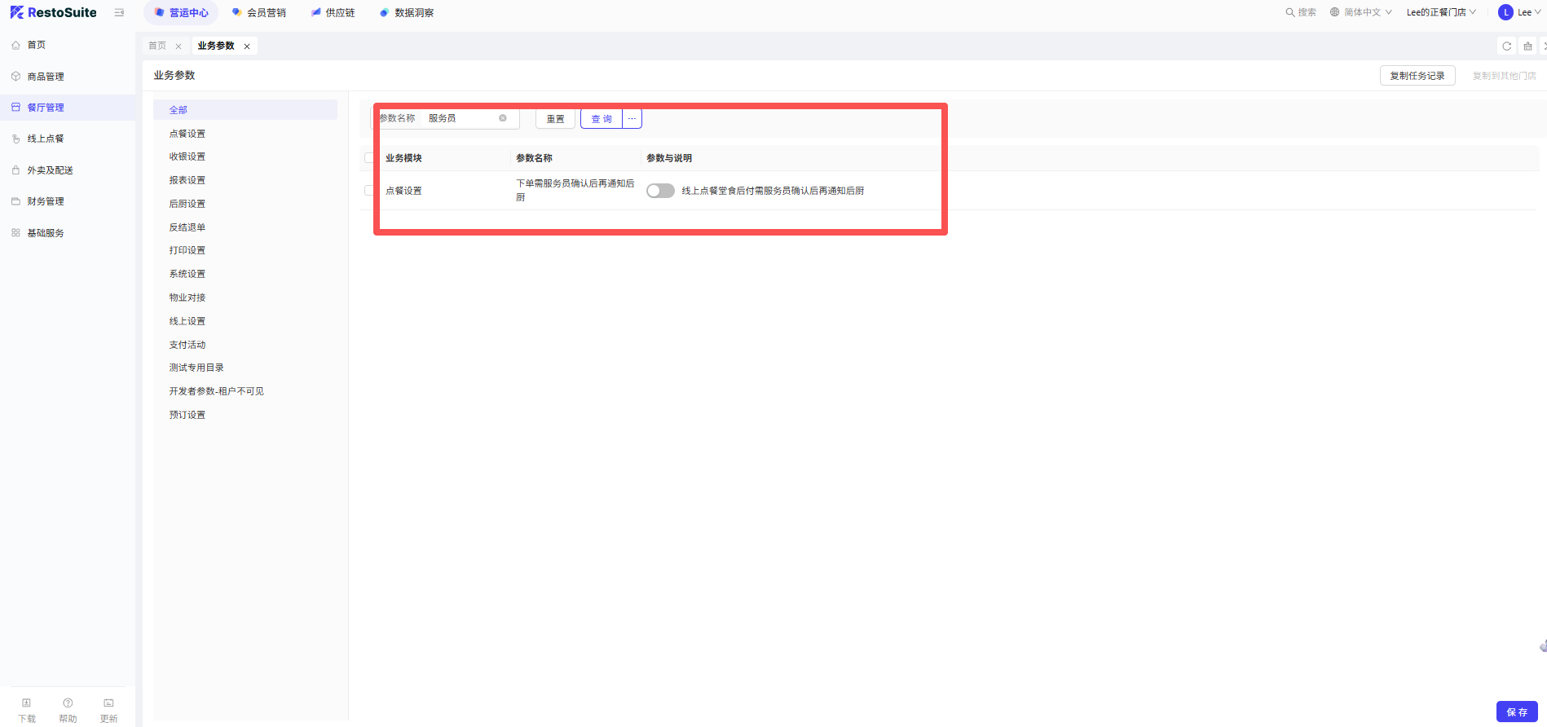Image resolution: width=1547 pixels, height=727 pixels.
Task: Click the clear icon in 参数名称 search field
Action: [503, 118]
